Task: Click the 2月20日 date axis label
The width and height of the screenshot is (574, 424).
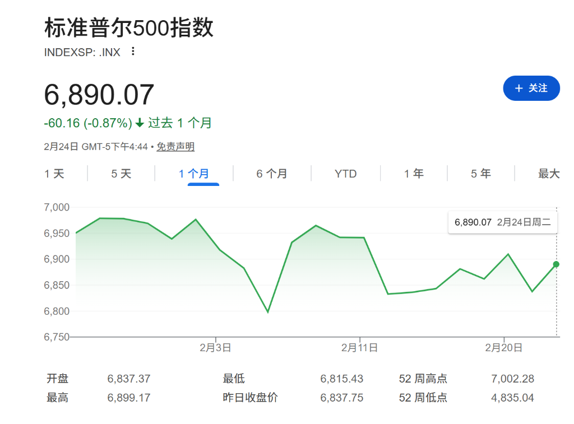Action: (x=503, y=348)
